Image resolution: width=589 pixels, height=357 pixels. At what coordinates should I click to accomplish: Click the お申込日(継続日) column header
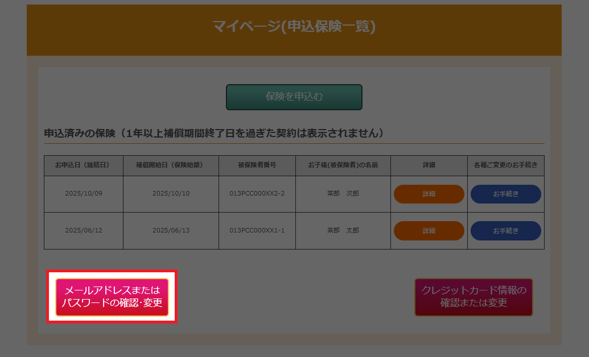(x=83, y=165)
